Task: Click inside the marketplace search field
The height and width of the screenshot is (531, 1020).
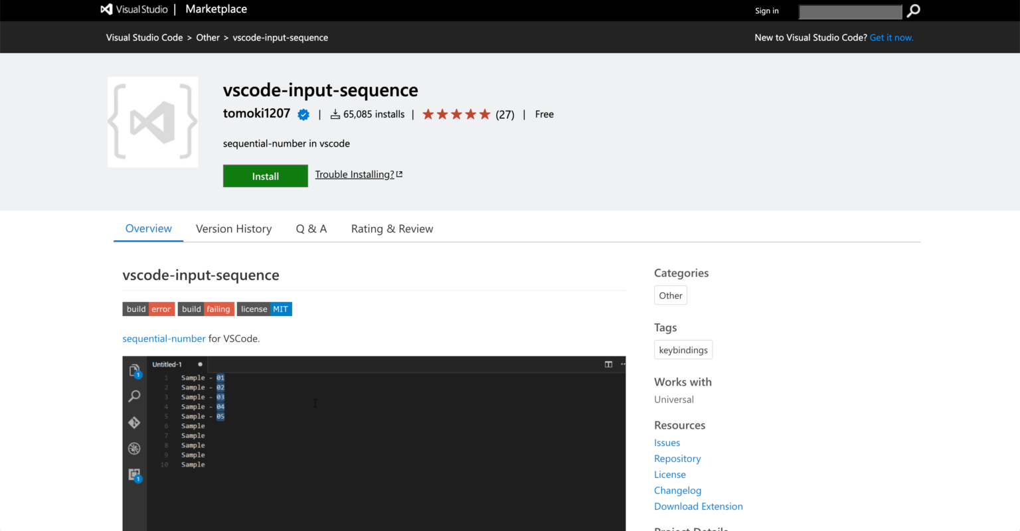Action: coord(850,11)
